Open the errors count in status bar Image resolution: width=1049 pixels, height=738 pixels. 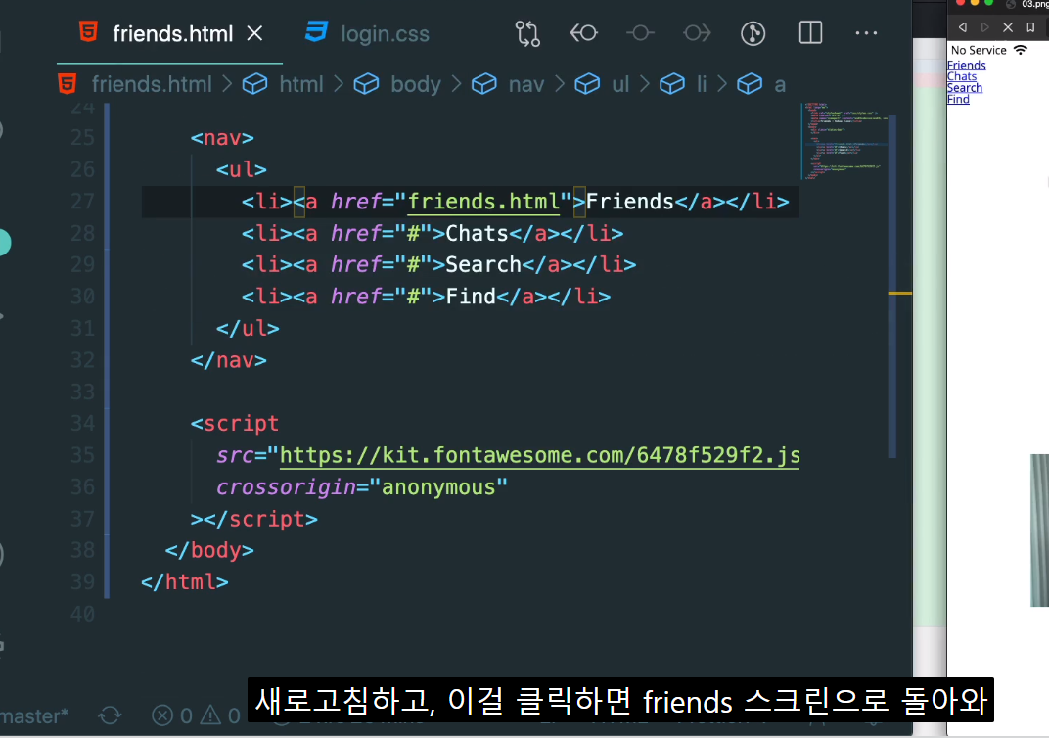[172, 715]
